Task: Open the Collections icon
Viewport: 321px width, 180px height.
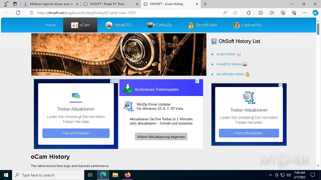Action: 283,13
